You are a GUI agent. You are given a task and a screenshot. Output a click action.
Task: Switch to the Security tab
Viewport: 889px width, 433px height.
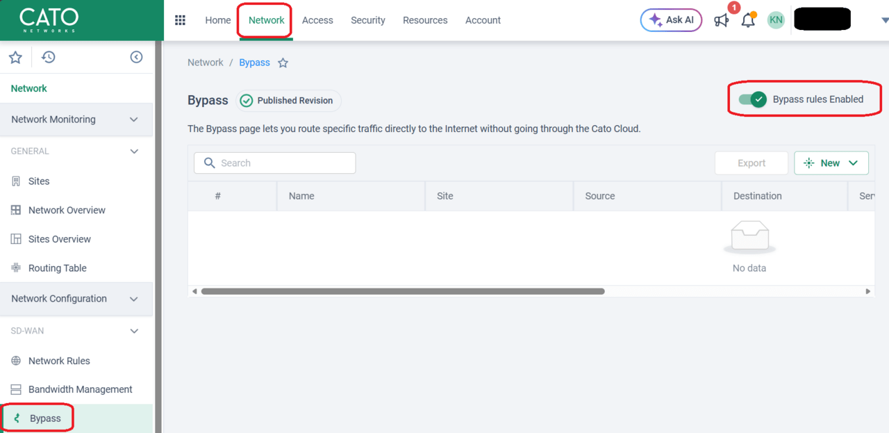[x=367, y=20]
